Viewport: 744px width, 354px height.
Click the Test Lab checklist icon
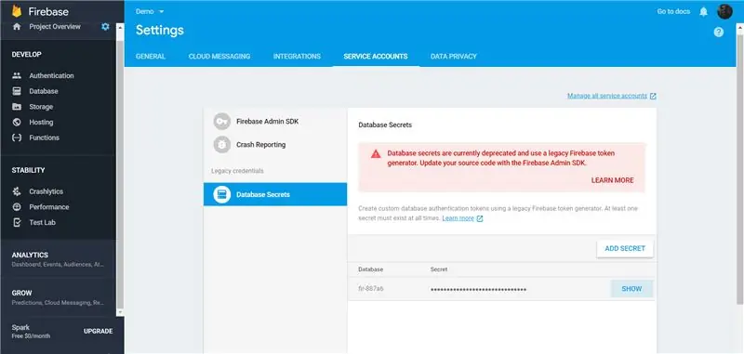click(17, 222)
